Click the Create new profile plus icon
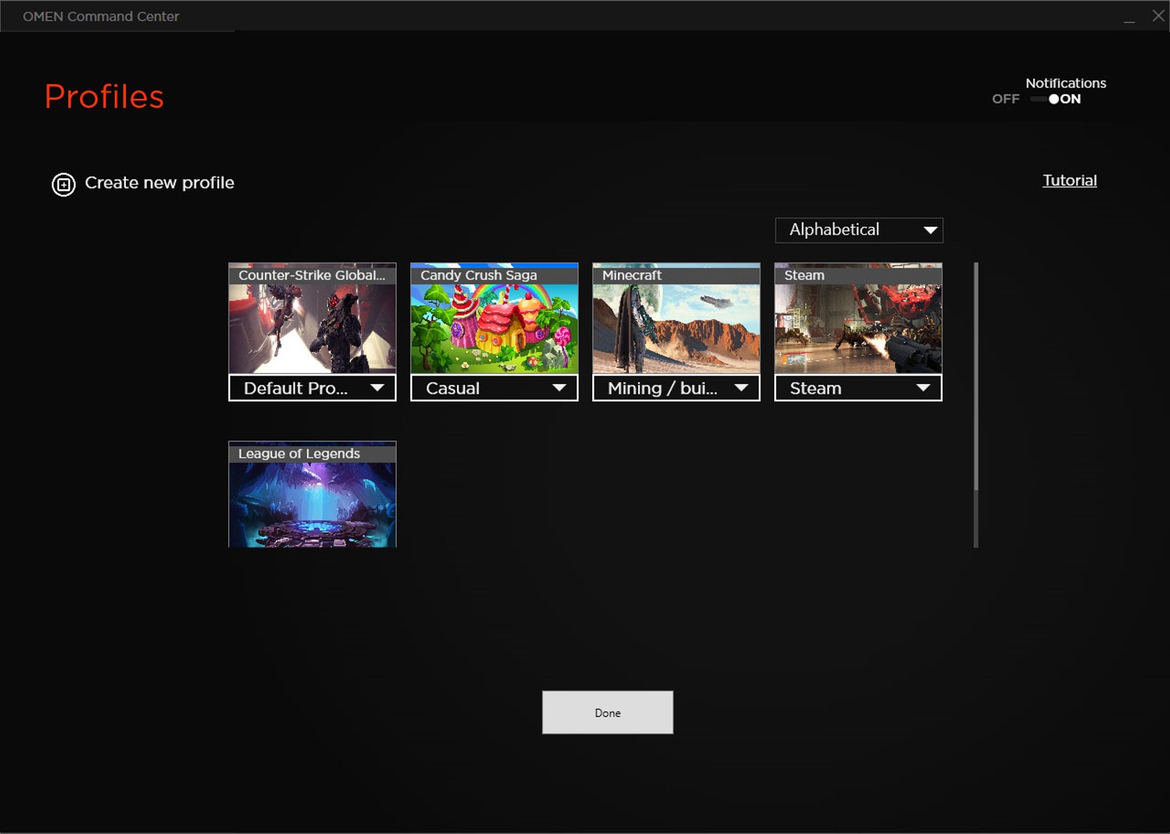This screenshot has width=1170, height=834. tap(63, 184)
